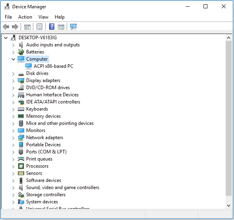
Task: Click the Print queues printer icon
Action: tap(21, 159)
